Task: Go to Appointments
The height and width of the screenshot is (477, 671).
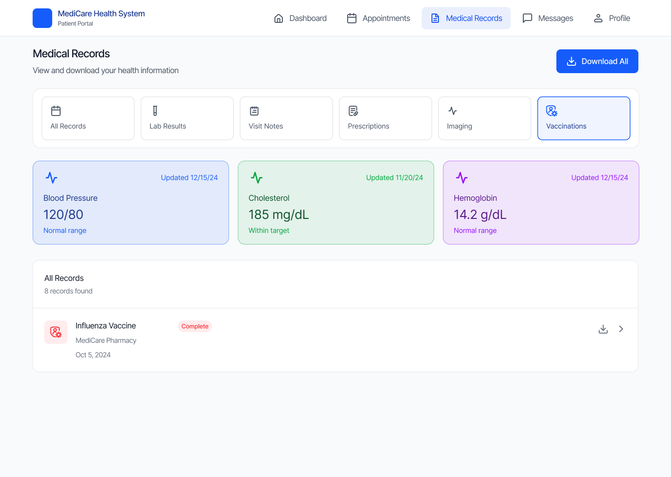Action: (378, 18)
